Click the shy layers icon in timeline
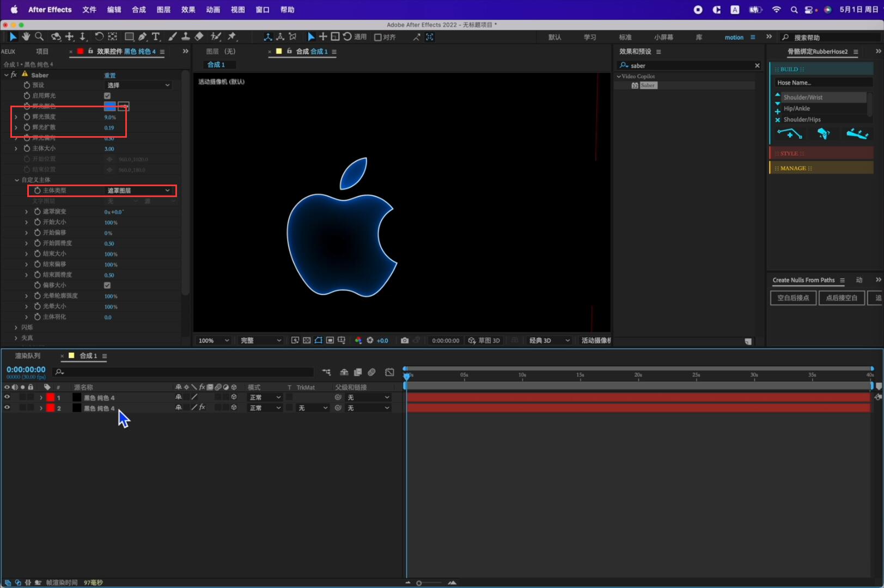Image resolution: width=884 pixels, height=588 pixels. click(x=344, y=372)
